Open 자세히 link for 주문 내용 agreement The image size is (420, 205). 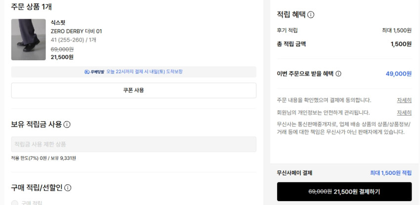[404, 100]
